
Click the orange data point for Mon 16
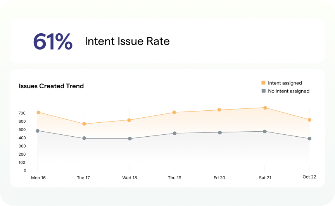[38, 112]
